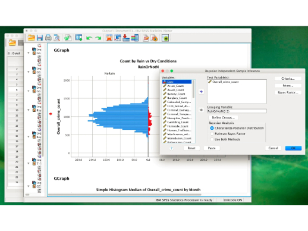Click the Export document icon
308x231 pixels.
point(68,38)
